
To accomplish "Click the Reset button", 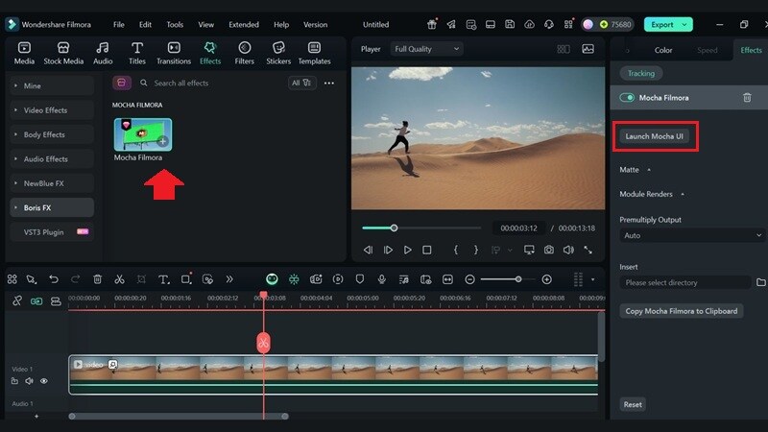I will click(x=633, y=404).
